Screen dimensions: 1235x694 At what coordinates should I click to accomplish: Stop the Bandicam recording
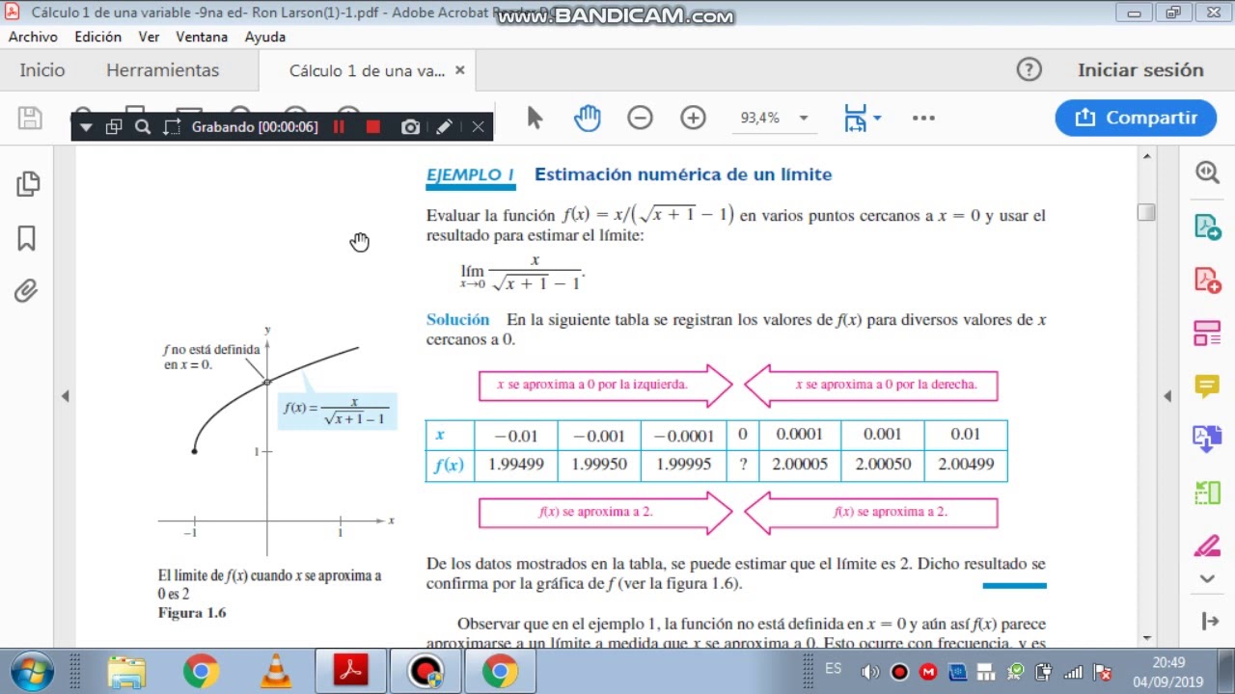pos(373,126)
